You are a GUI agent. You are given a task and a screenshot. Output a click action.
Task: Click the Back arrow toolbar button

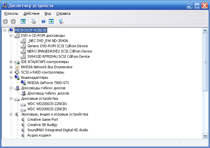coord(5,21)
